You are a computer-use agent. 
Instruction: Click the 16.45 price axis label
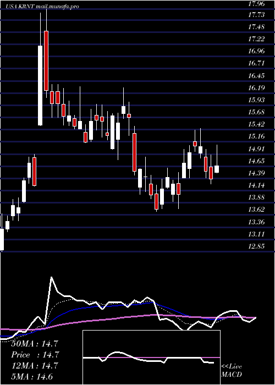(x=256, y=76)
